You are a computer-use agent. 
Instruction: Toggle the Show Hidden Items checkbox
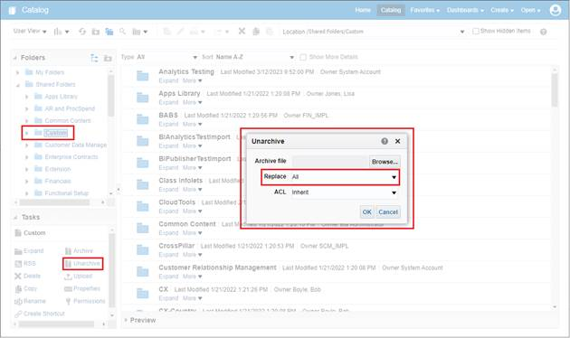(x=476, y=32)
